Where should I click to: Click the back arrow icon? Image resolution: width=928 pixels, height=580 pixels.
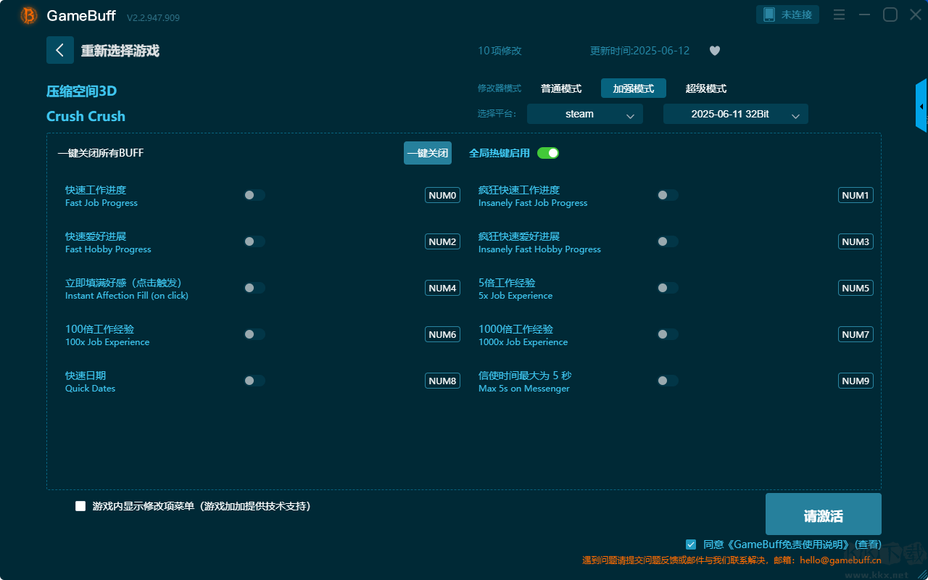click(59, 50)
